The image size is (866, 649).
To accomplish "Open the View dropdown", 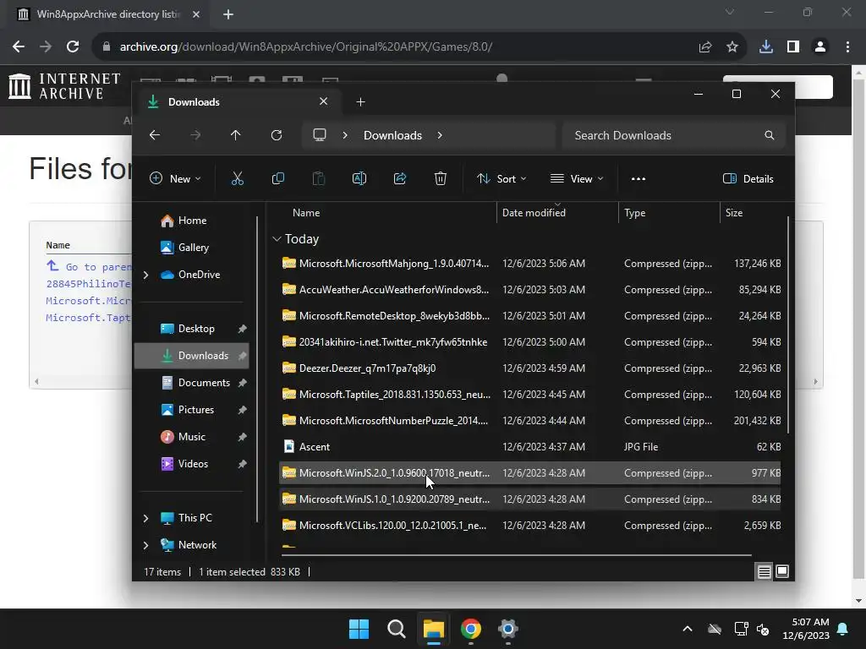I will click(577, 179).
